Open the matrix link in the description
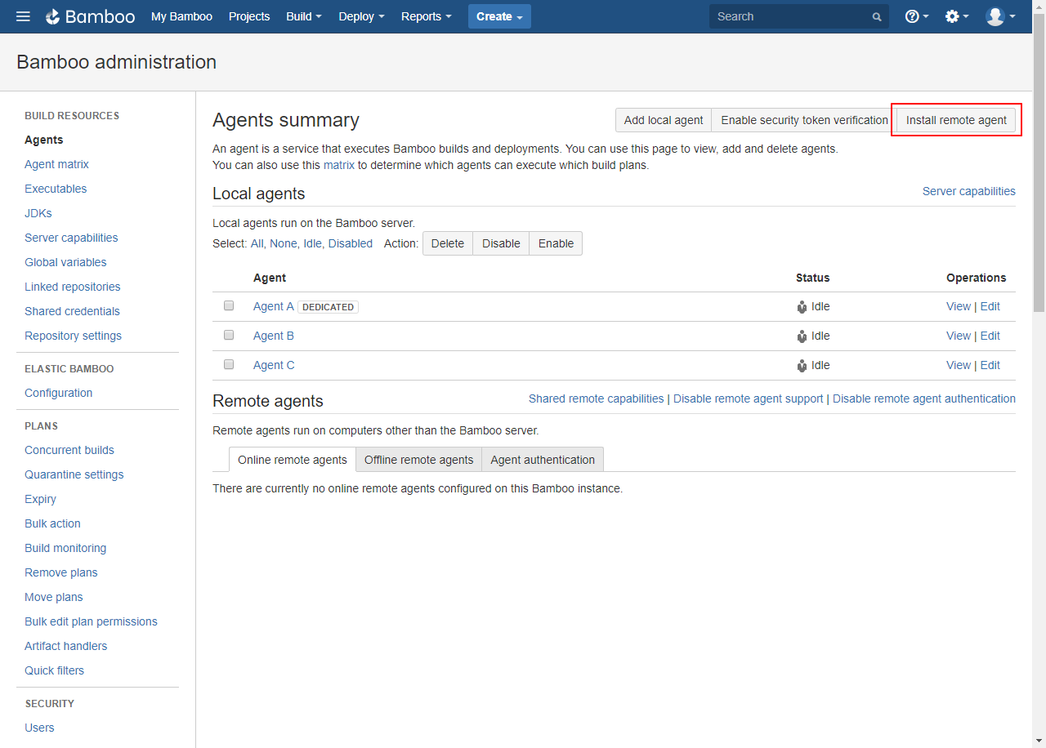1046x748 pixels. [339, 165]
